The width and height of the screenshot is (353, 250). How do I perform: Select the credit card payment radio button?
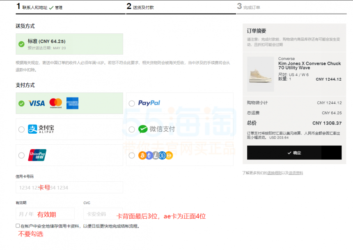coord(21,104)
